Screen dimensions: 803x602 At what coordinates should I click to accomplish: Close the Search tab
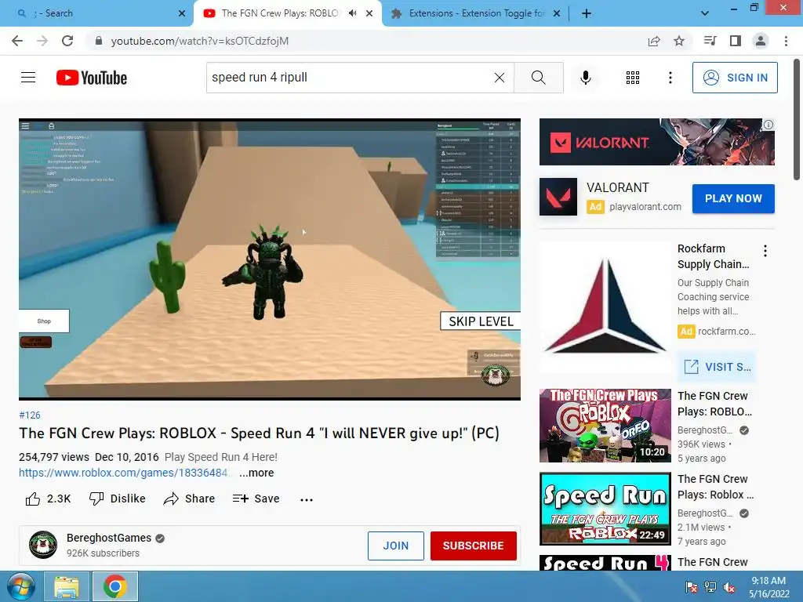pyautogui.click(x=182, y=14)
